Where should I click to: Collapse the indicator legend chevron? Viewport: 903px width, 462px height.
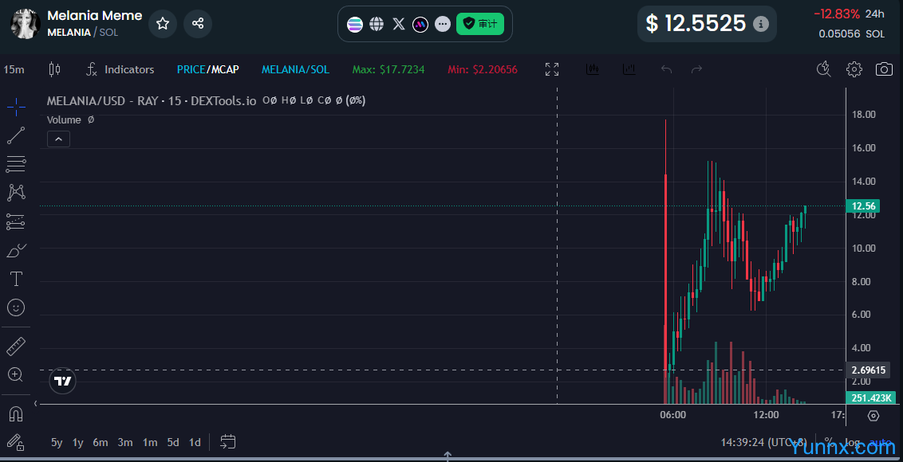[x=59, y=139]
